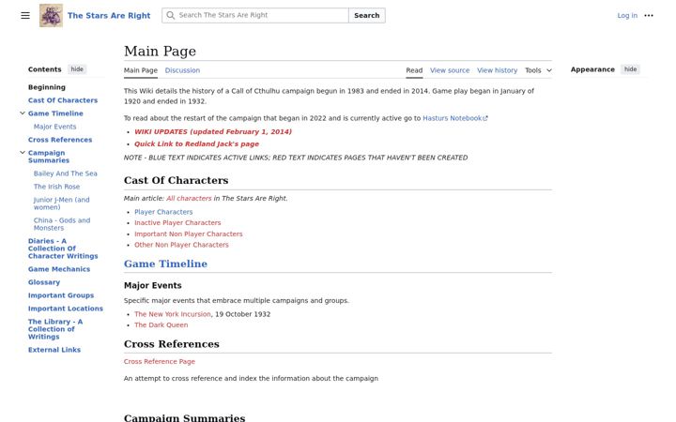Screen dimensions: 676x422
Task: Click the search magnifier icon
Action: (171, 15)
